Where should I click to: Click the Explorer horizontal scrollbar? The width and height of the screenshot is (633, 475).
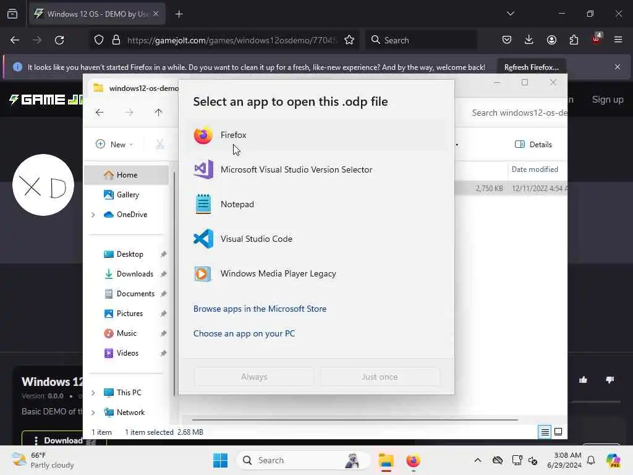pos(355,420)
